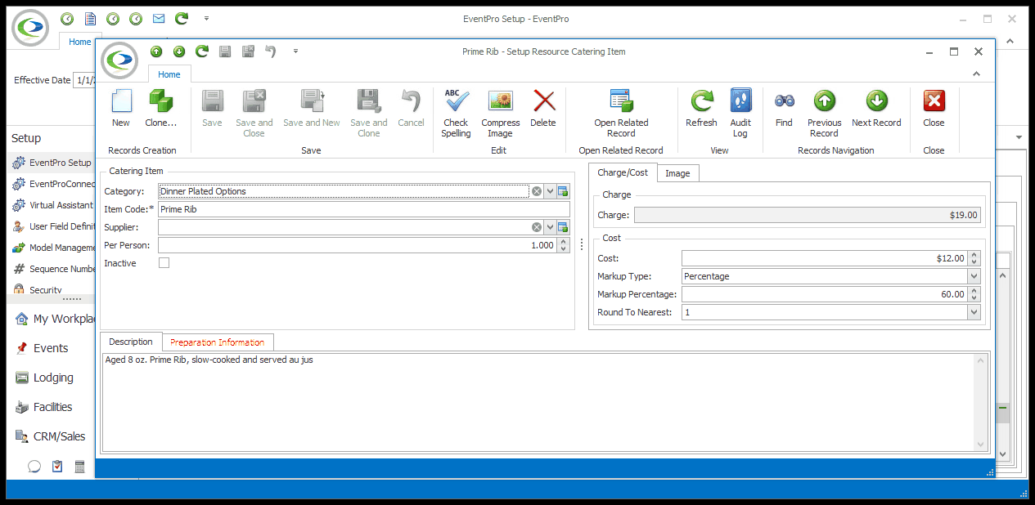Go to Previous Record using the ribbon
The height and width of the screenshot is (505, 1035).
tap(824, 113)
